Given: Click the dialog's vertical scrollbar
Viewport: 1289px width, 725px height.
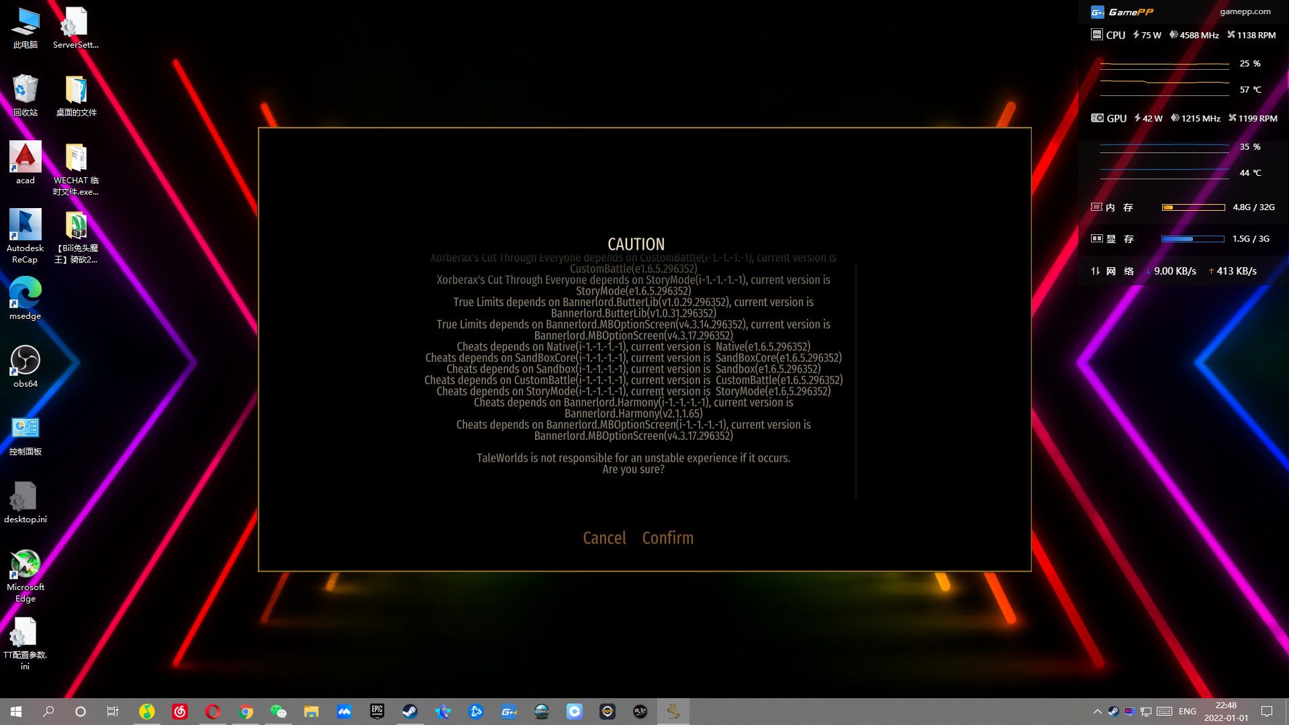Looking at the screenshot, I should tap(855, 381).
